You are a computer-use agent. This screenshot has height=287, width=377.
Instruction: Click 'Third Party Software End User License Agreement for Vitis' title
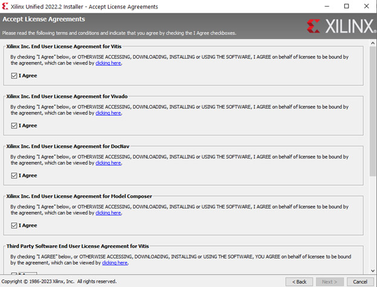tap(78, 246)
